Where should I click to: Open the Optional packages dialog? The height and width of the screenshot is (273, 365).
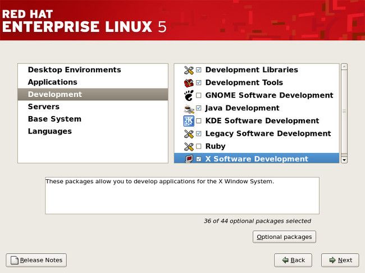point(284,237)
